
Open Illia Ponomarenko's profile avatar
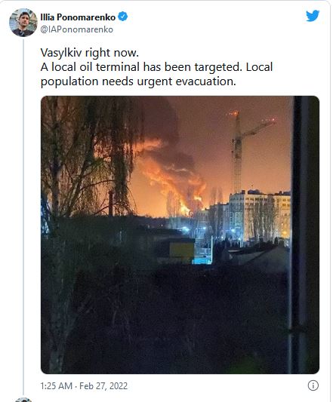23,23
